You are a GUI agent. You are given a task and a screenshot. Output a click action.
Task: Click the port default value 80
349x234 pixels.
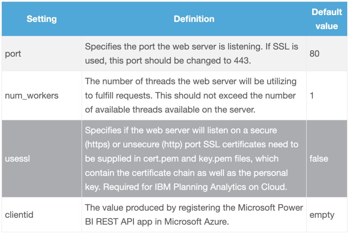[314, 54]
